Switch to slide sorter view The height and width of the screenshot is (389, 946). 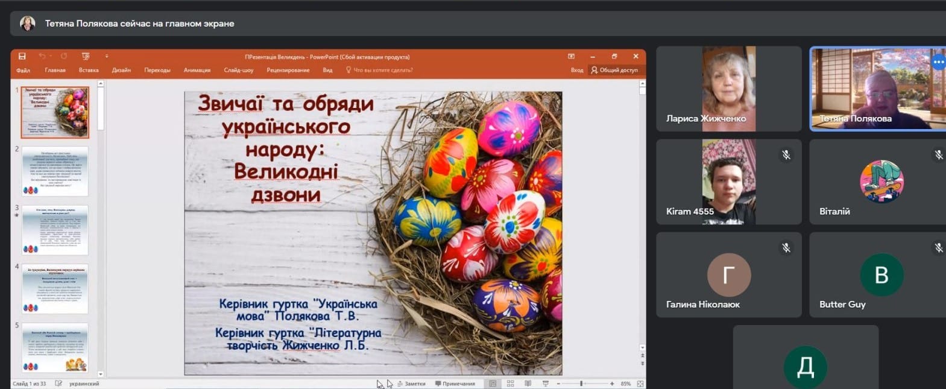point(510,384)
